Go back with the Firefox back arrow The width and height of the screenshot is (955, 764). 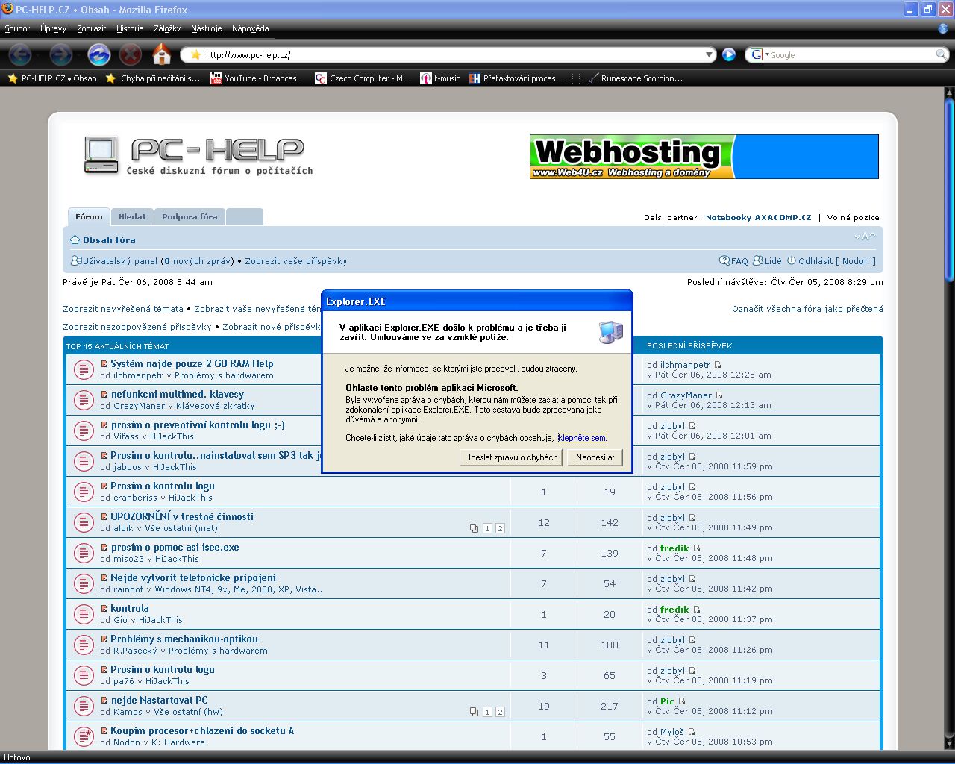tap(20, 54)
